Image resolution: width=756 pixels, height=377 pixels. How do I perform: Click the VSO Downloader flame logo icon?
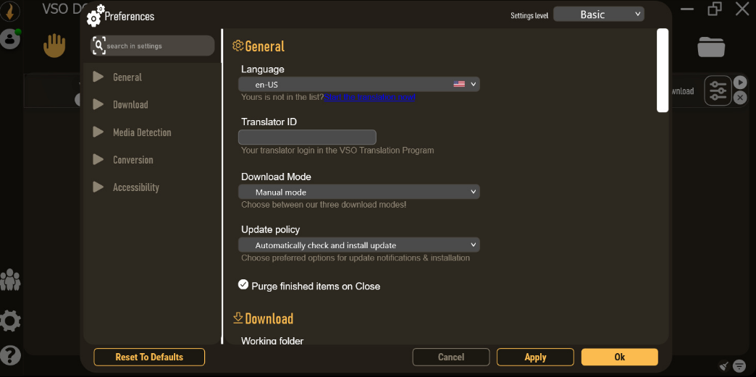click(x=9, y=11)
